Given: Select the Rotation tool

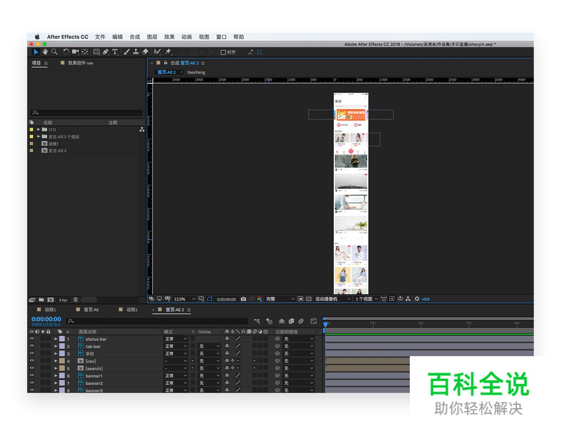Looking at the screenshot, I should (x=66, y=52).
